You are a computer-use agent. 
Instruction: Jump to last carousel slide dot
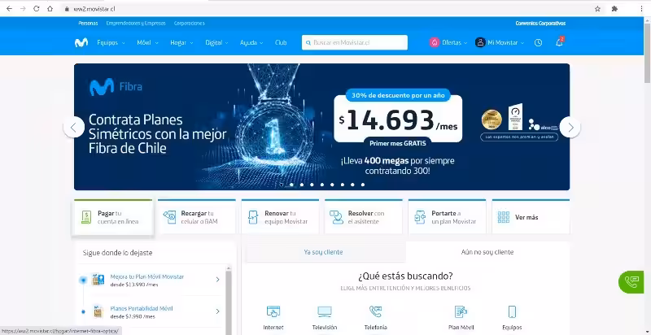pyautogui.click(x=362, y=185)
